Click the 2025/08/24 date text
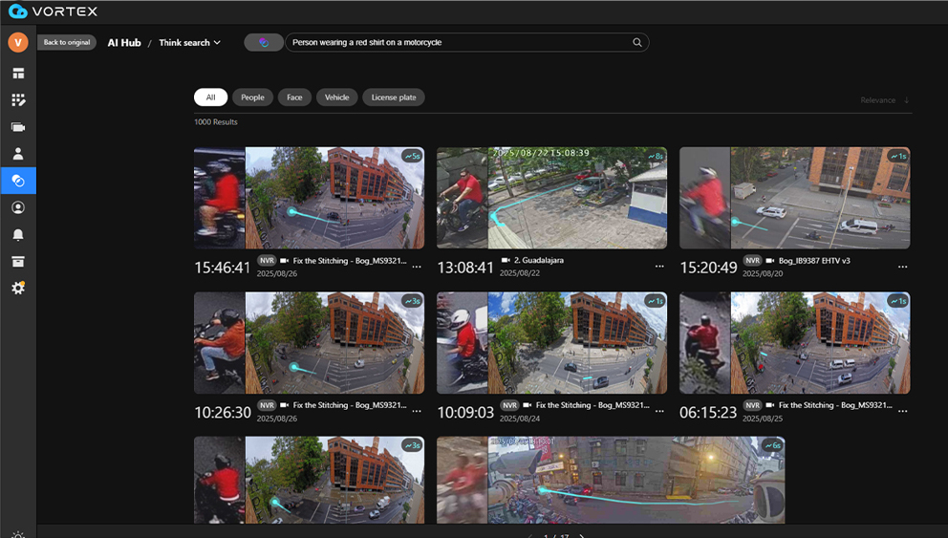 [x=520, y=419]
